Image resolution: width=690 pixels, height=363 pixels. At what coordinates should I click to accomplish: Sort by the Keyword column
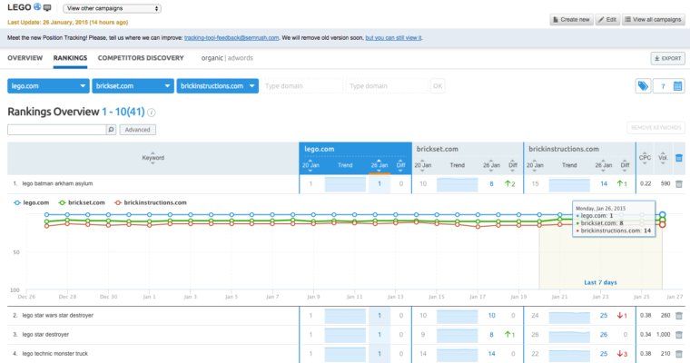point(153,158)
